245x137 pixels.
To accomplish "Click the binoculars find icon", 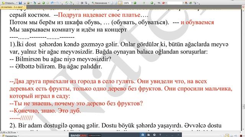I will point(159,3).
